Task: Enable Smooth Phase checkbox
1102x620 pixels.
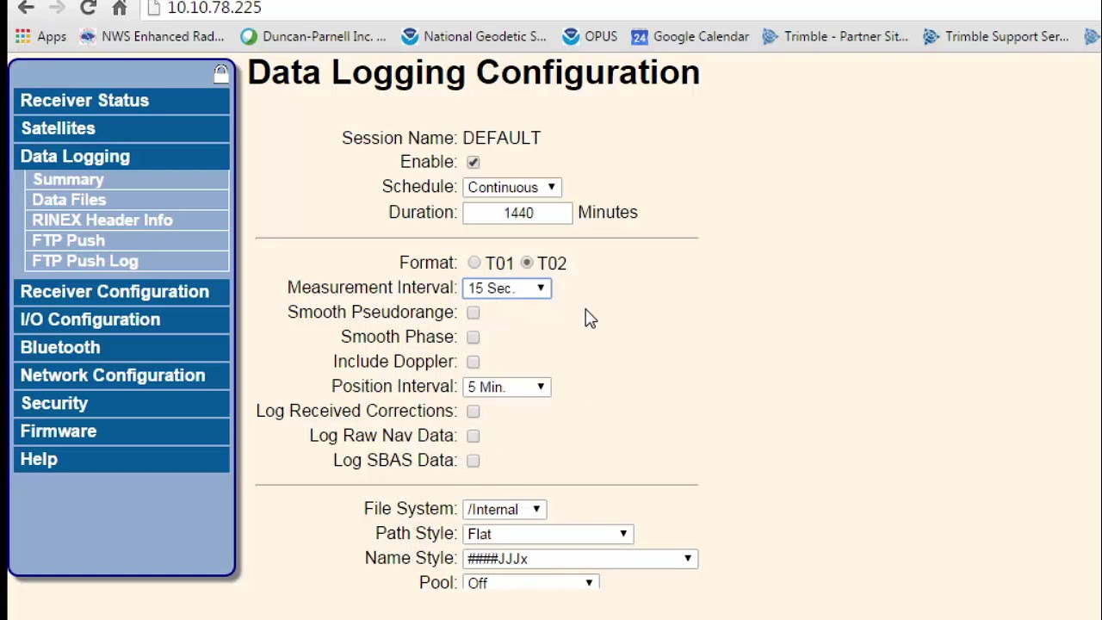Action: tap(474, 337)
